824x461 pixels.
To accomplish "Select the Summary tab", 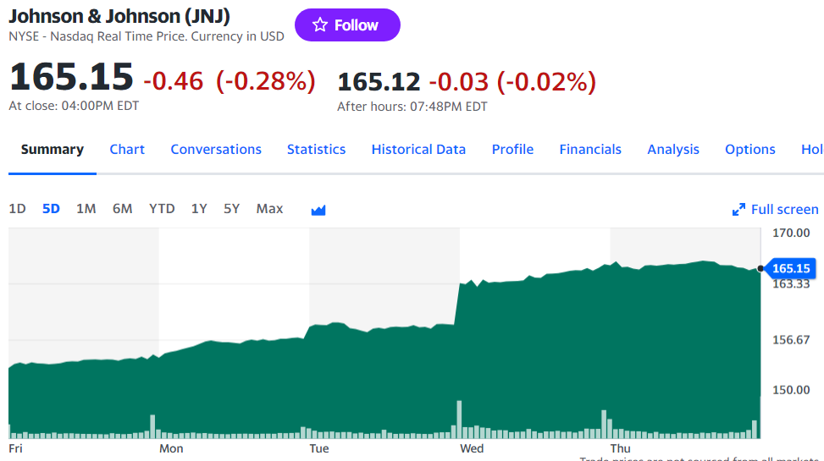I will pyautogui.click(x=52, y=150).
